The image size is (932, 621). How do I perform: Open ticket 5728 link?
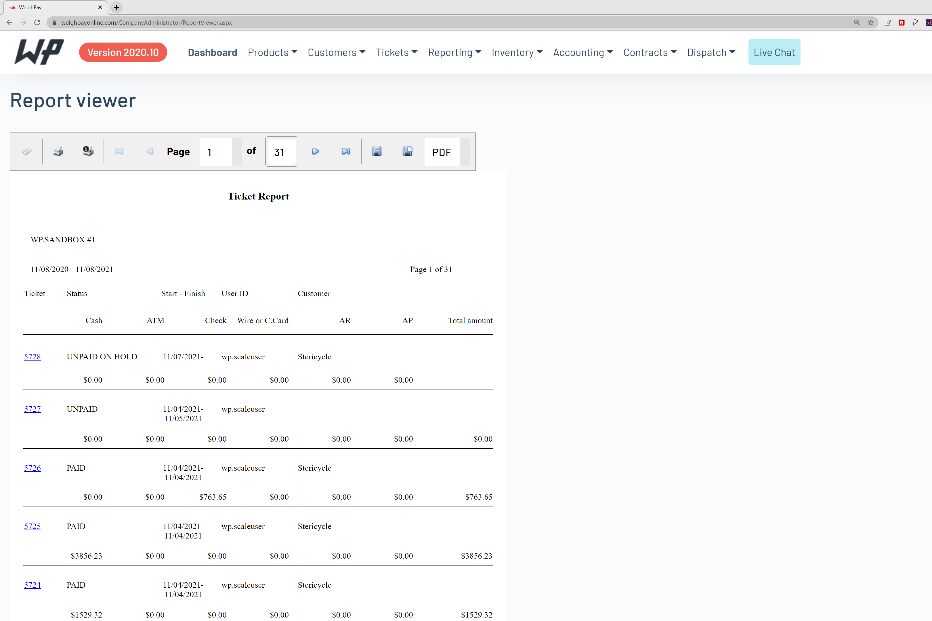pos(32,356)
